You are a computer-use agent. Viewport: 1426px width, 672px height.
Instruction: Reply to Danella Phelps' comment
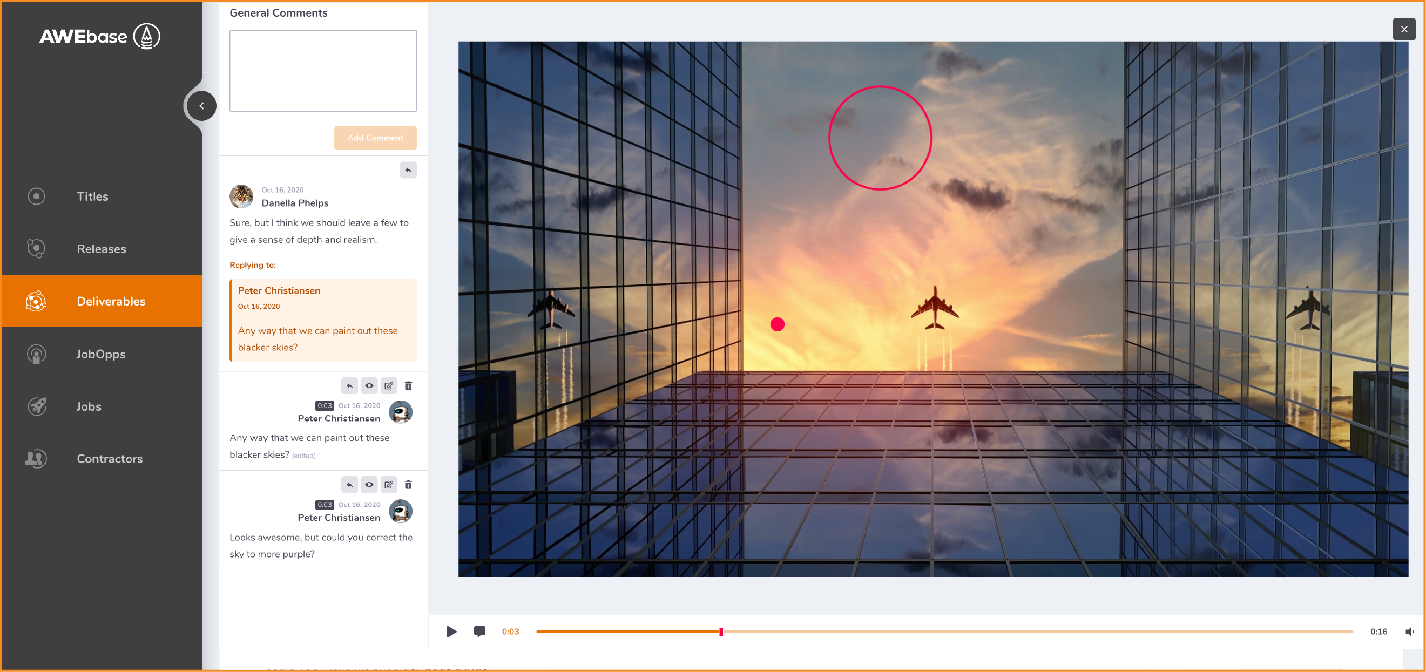408,170
